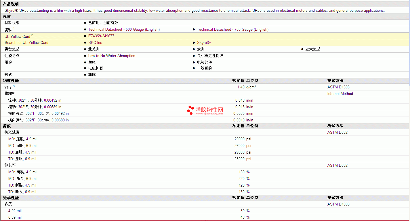The image size is (410, 221).
Task: Click footnote 1 next to 资料
Action: [x=14, y=28]
